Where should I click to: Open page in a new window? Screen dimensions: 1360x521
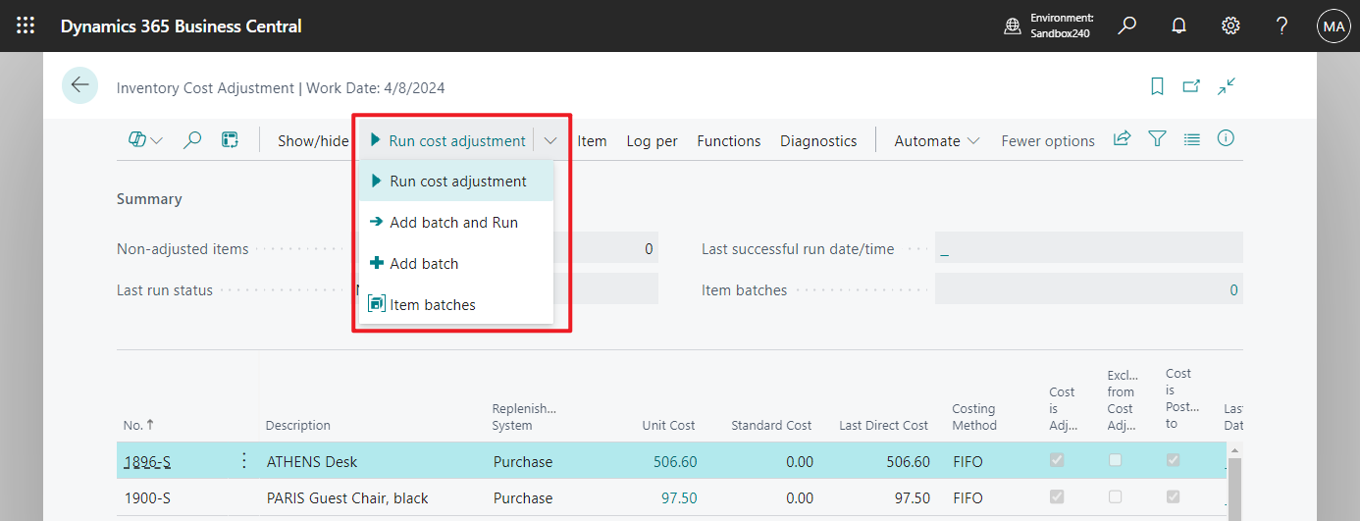(1191, 86)
